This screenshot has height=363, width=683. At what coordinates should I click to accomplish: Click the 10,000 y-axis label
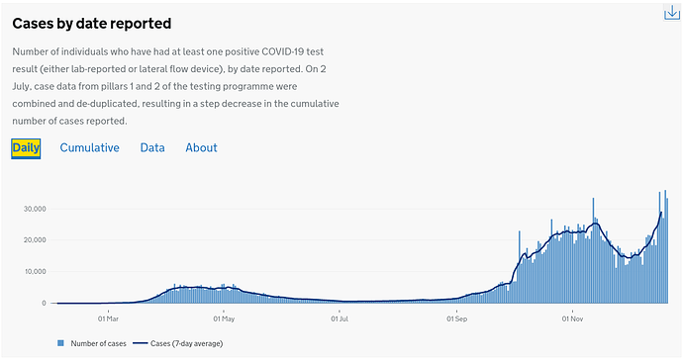tap(35, 272)
